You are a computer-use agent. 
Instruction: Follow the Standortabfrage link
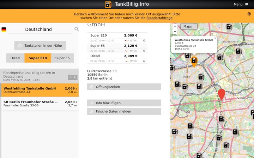coord(159,18)
